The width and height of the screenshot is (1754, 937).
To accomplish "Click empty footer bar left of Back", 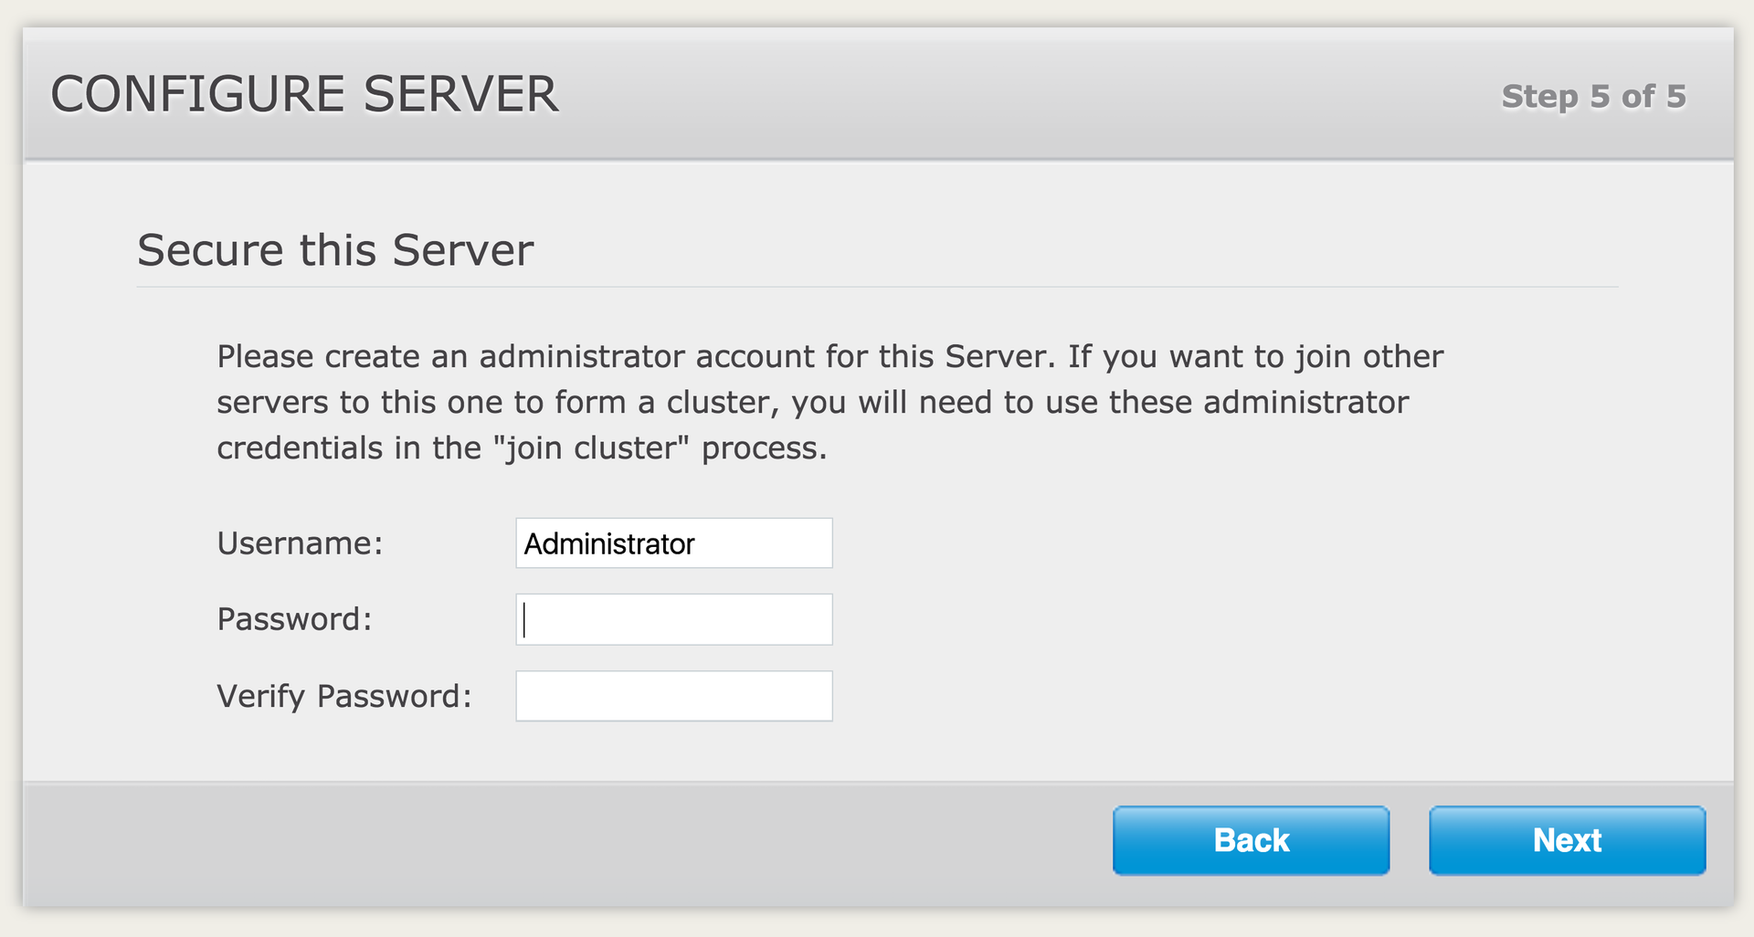I will click(x=548, y=840).
